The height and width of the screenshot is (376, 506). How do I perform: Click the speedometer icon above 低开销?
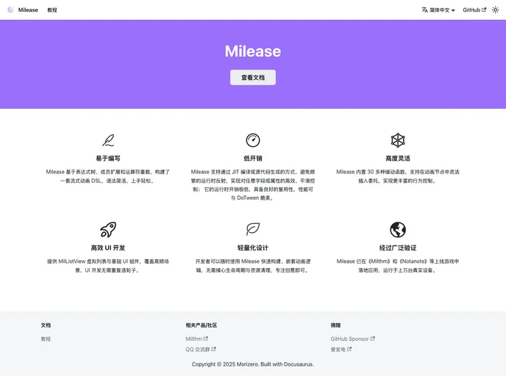point(253,140)
